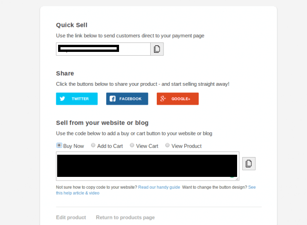Pick the View Product radio button

pos(167,145)
